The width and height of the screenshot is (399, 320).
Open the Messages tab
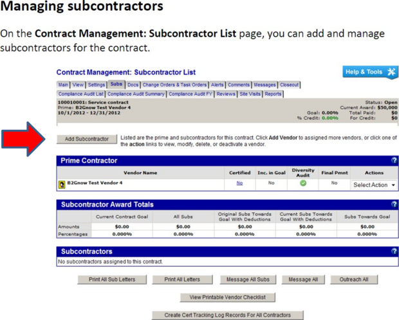[x=264, y=85]
